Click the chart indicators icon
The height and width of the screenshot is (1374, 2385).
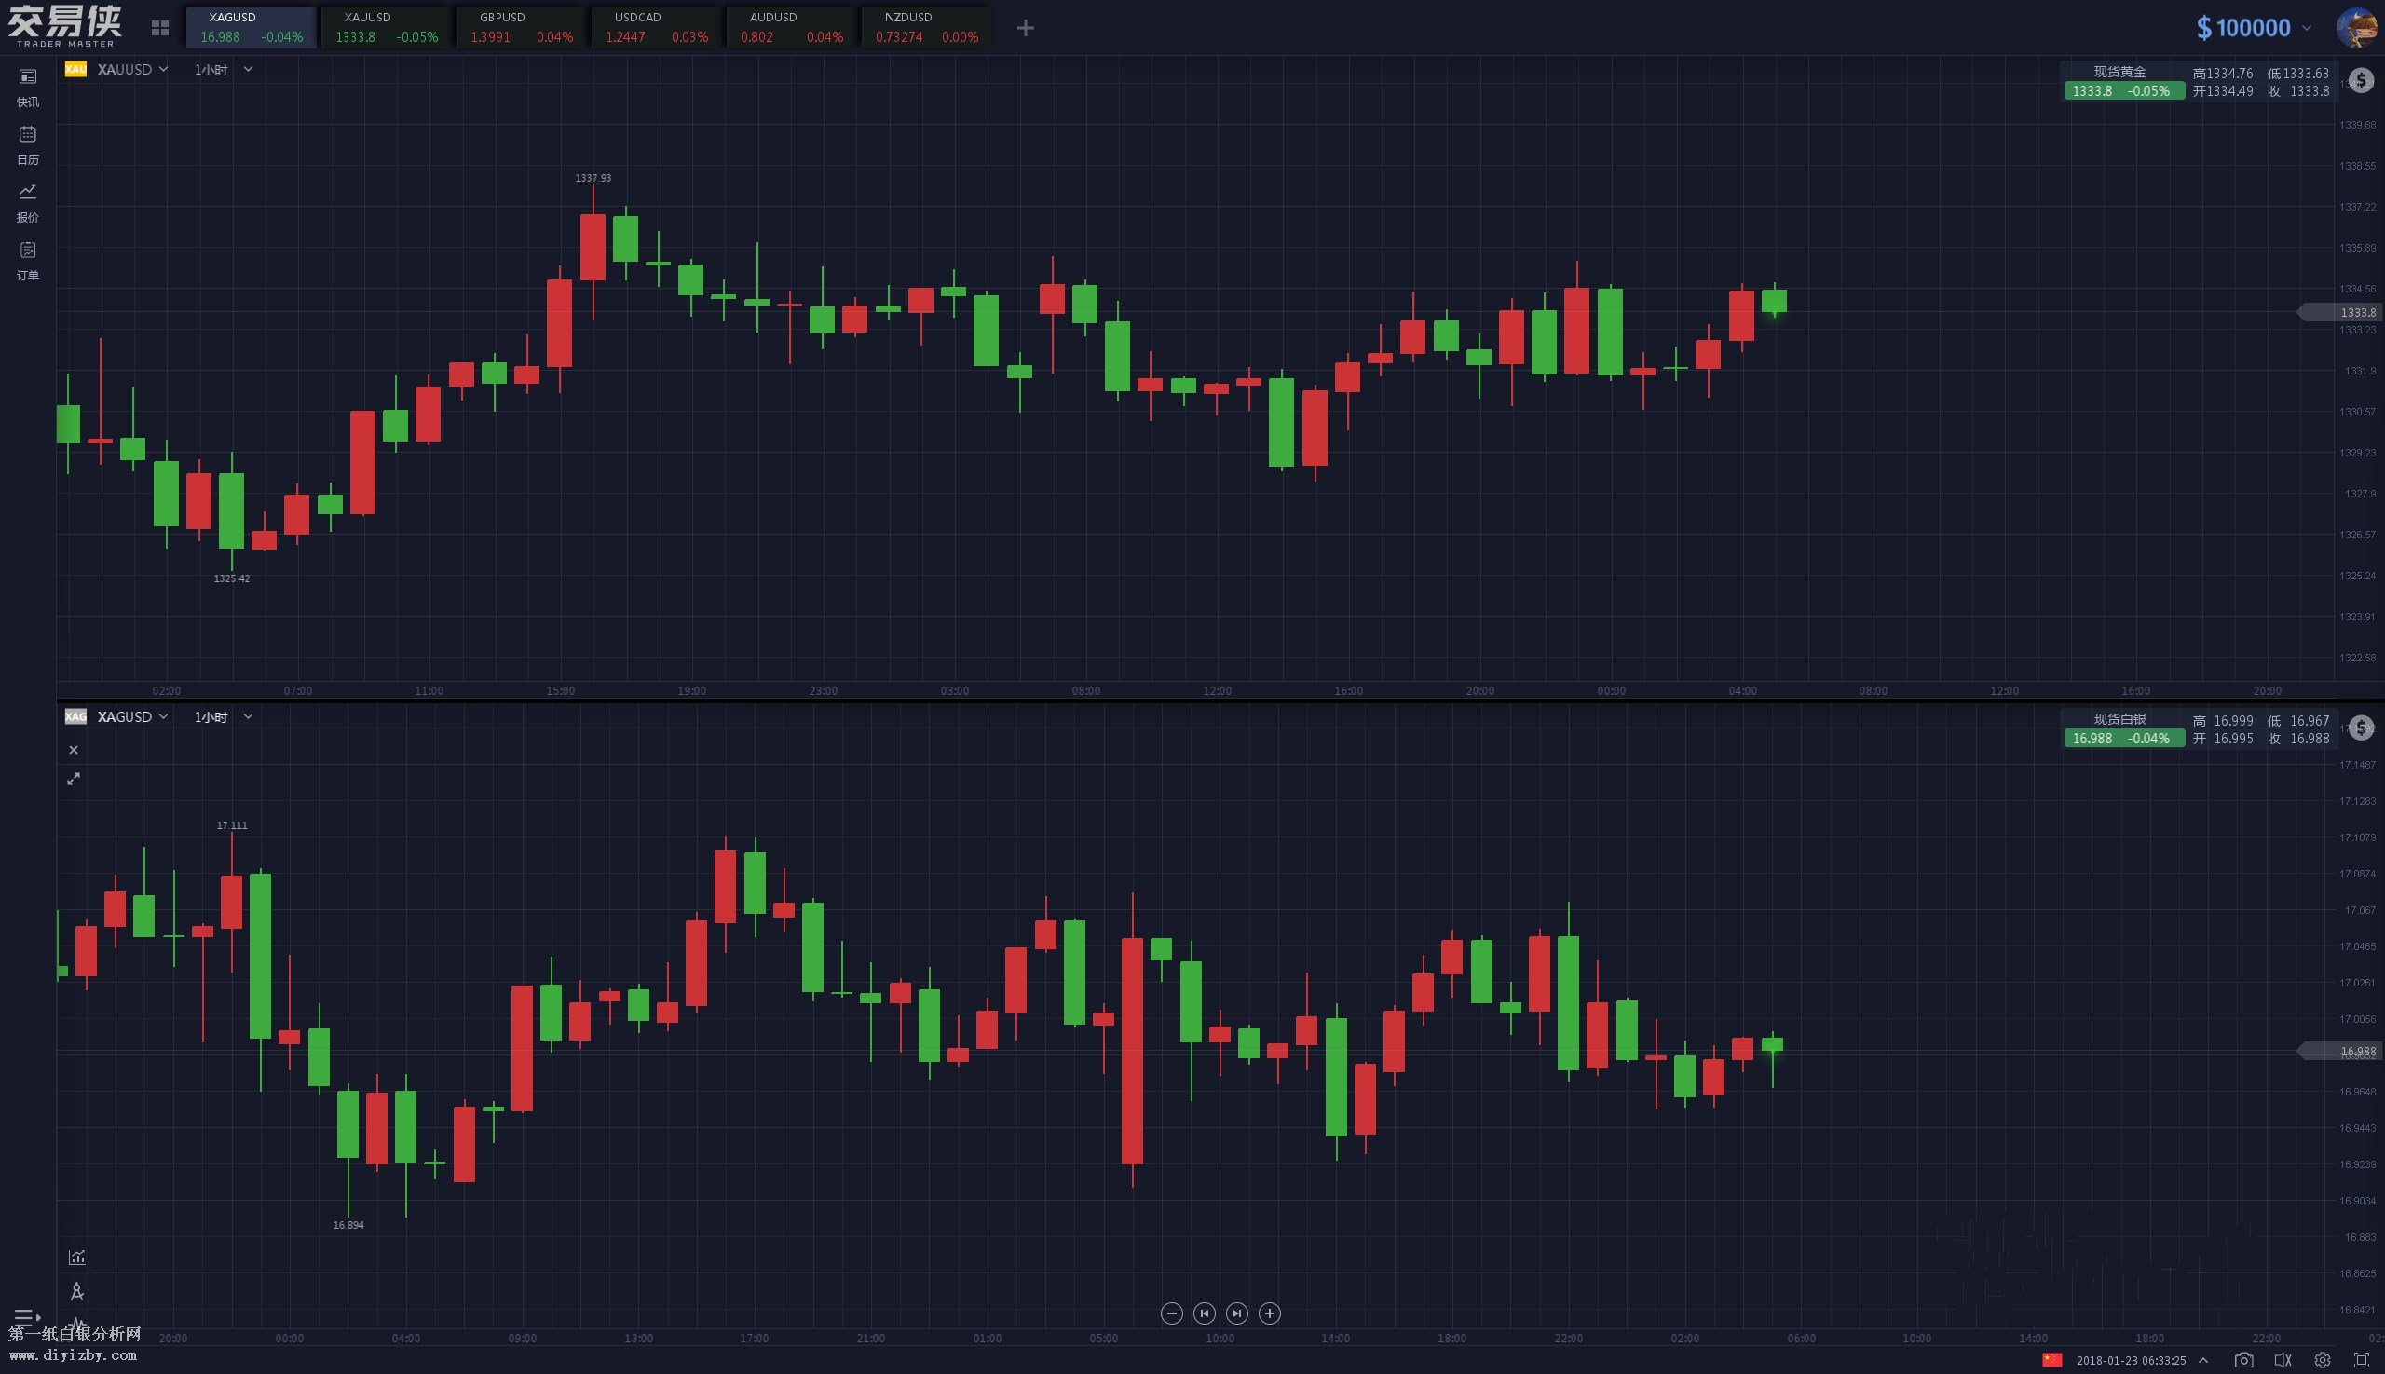76,1257
